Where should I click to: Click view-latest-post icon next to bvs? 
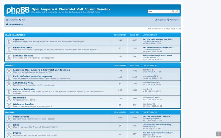pyautogui.click(x=152, y=89)
